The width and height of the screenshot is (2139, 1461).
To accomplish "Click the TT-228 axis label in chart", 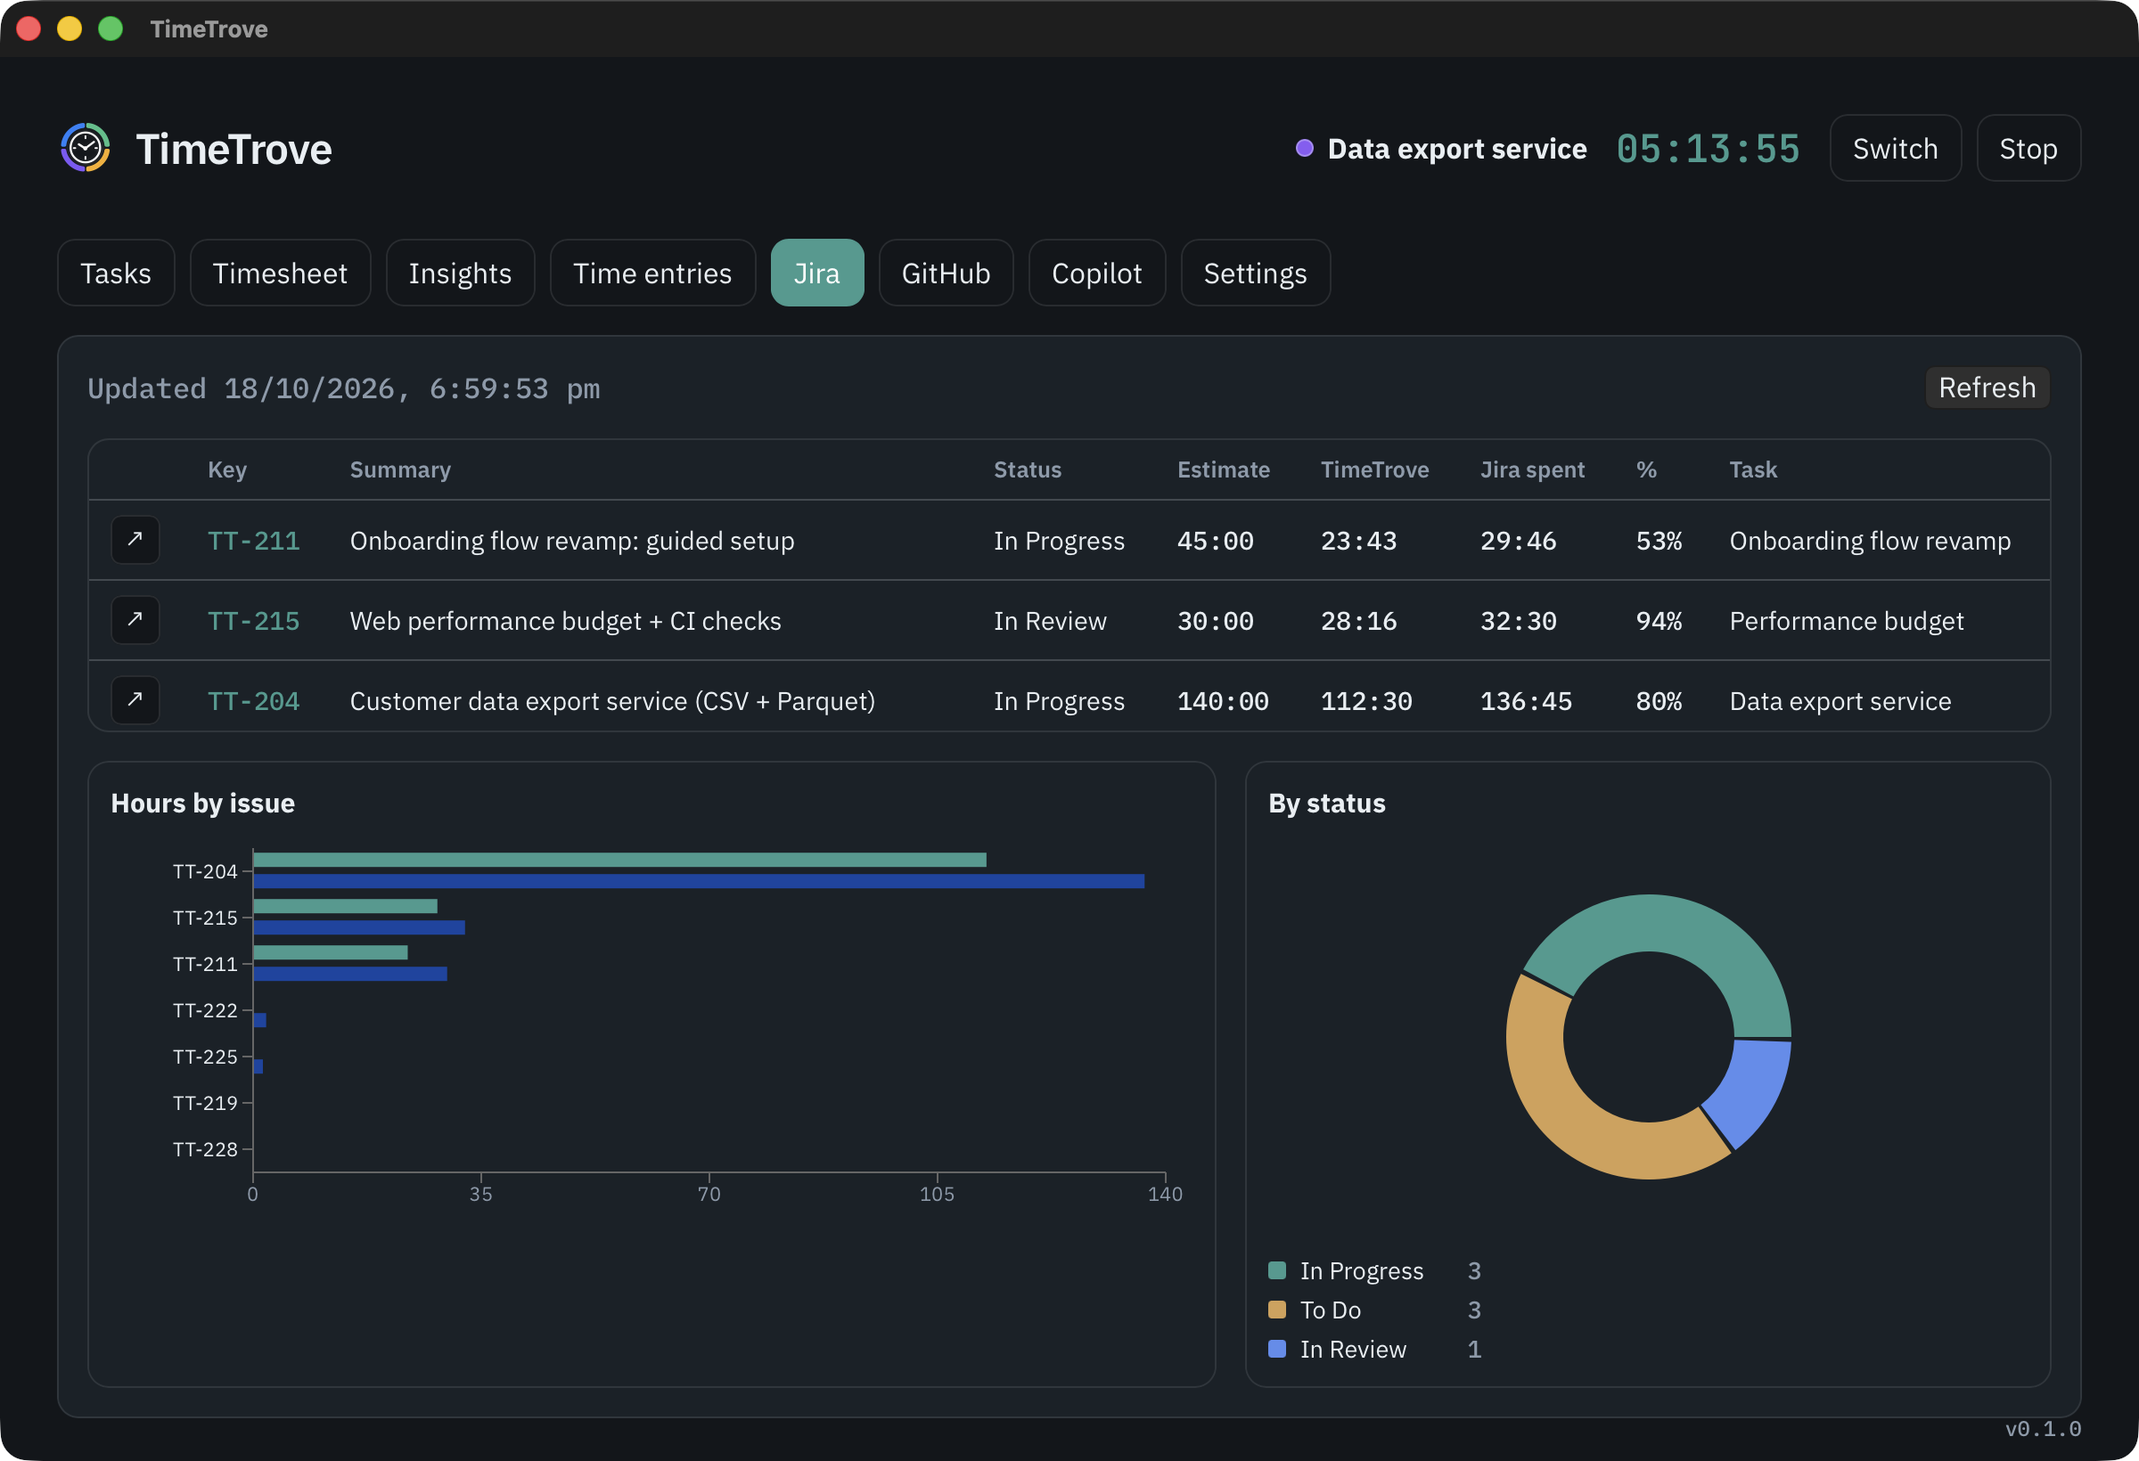I will click(x=205, y=1149).
